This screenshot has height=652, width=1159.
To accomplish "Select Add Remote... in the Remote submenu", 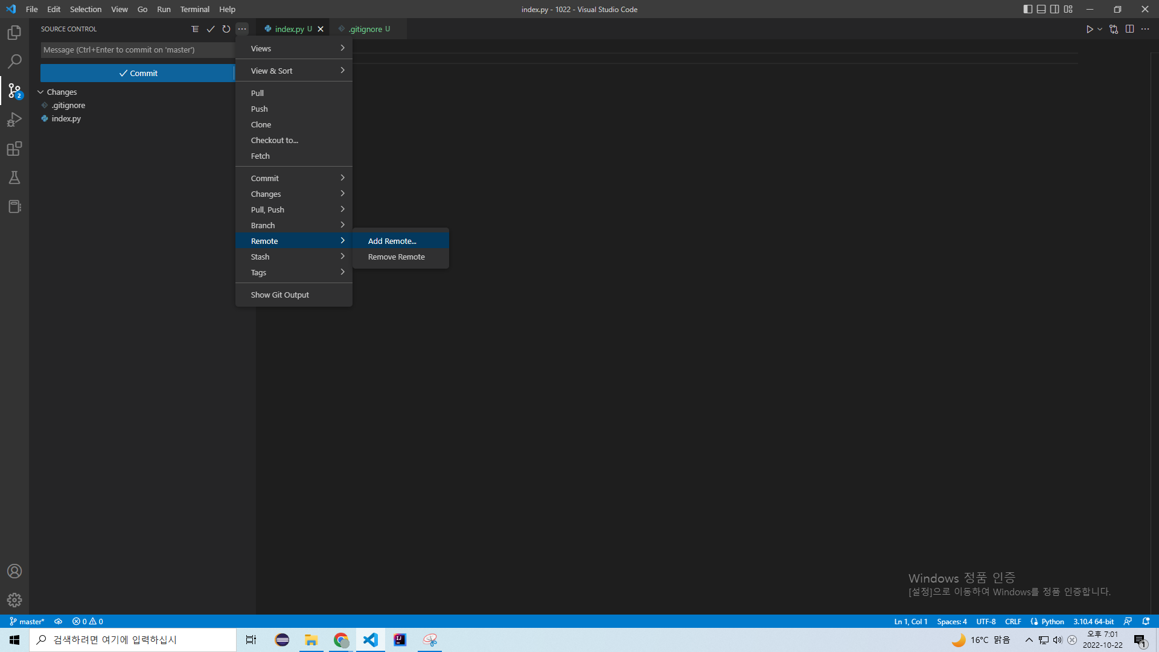I will (x=401, y=241).
